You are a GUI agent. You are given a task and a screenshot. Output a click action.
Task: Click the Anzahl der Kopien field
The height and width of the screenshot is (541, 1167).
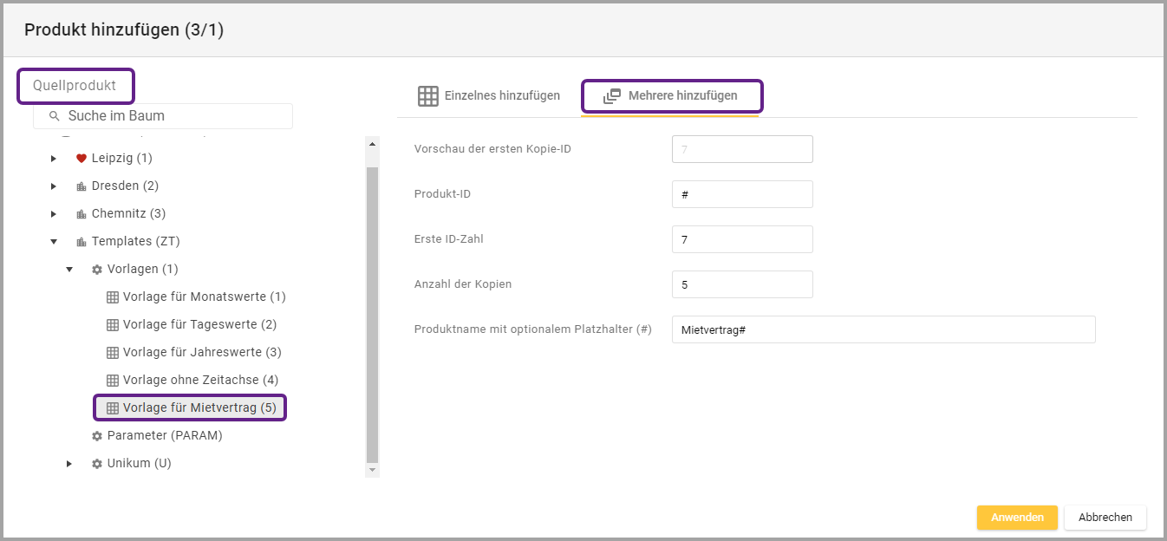point(742,284)
